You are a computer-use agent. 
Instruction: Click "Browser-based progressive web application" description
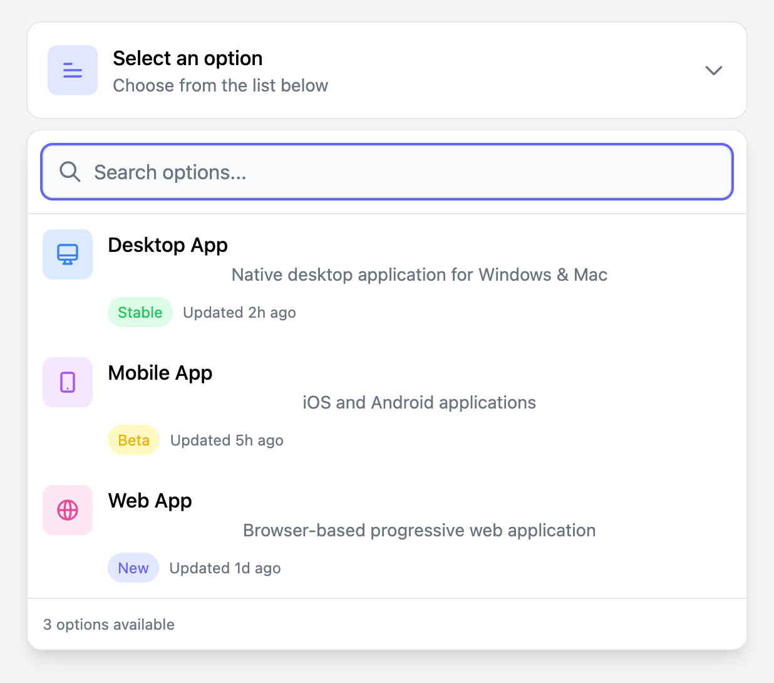(x=420, y=531)
